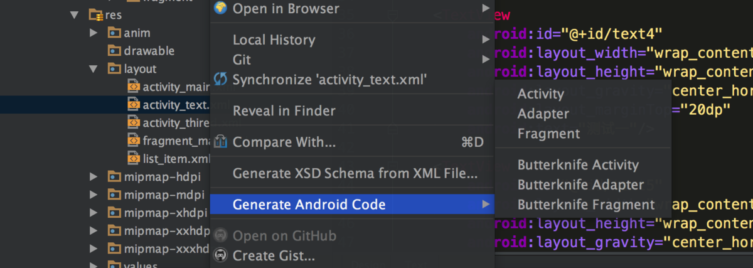This screenshot has height=268, width=753.
Task: Expand the mipmap-xxxhdpi folder arrow
Action: [x=94, y=249]
